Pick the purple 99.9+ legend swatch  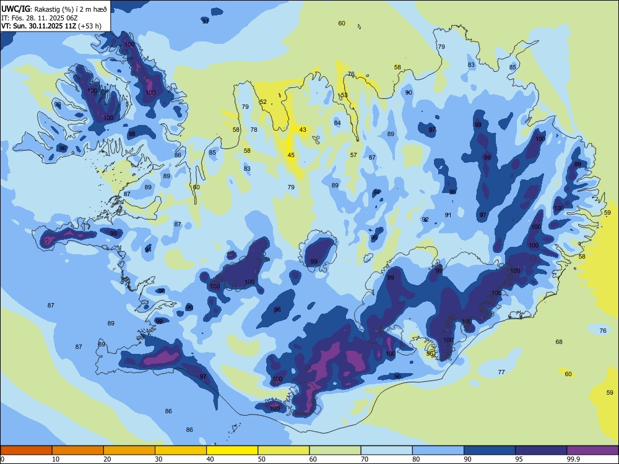592,450
